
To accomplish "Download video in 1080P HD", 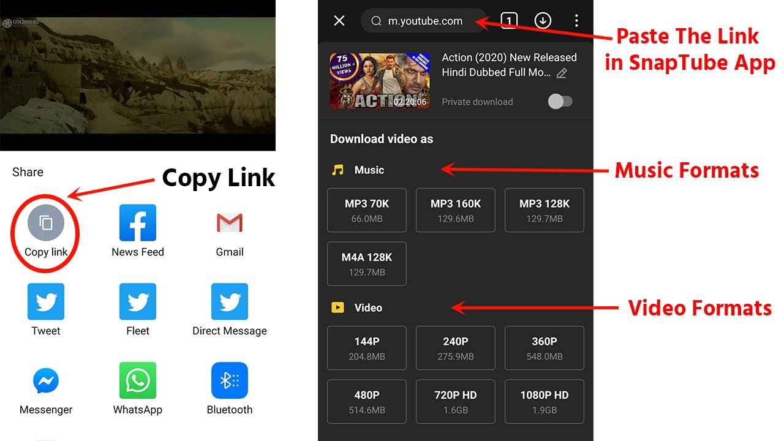I will click(x=545, y=402).
